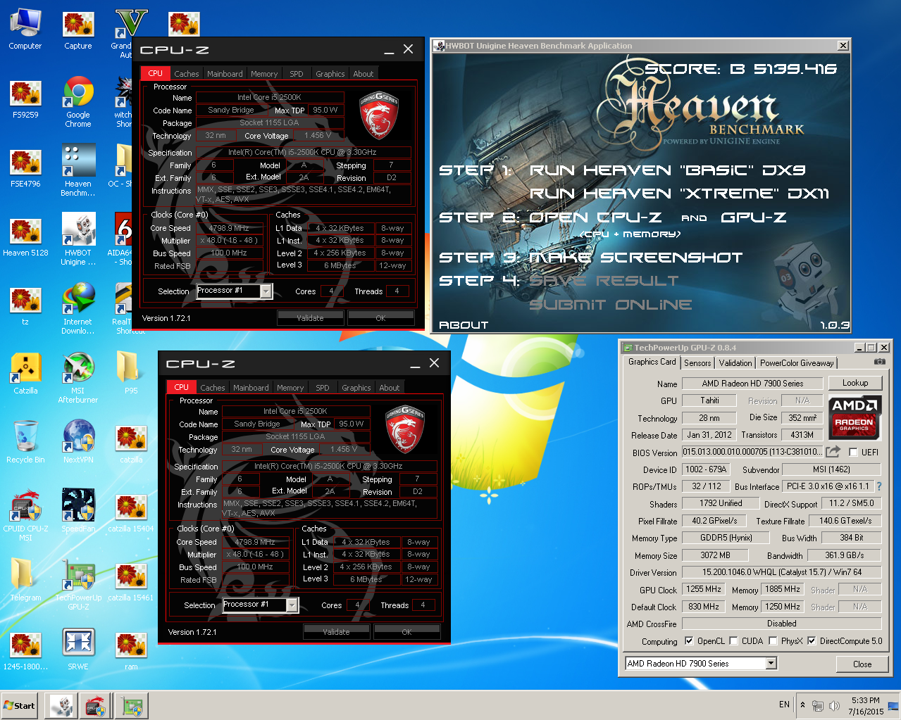Open the catzilla 15404 image icon
The image size is (901, 720).
pyautogui.click(x=131, y=512)
